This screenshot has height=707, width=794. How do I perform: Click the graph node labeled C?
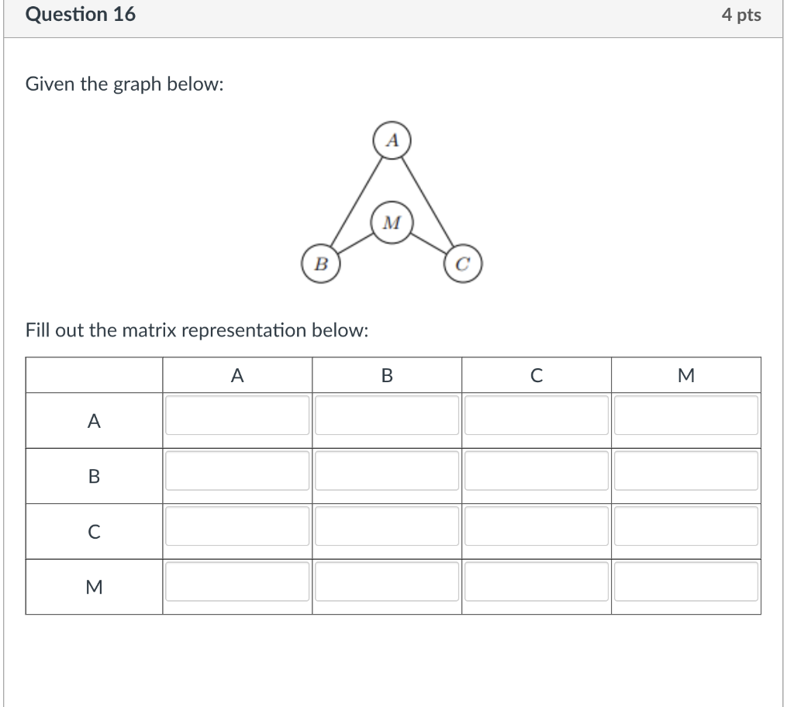462,264
